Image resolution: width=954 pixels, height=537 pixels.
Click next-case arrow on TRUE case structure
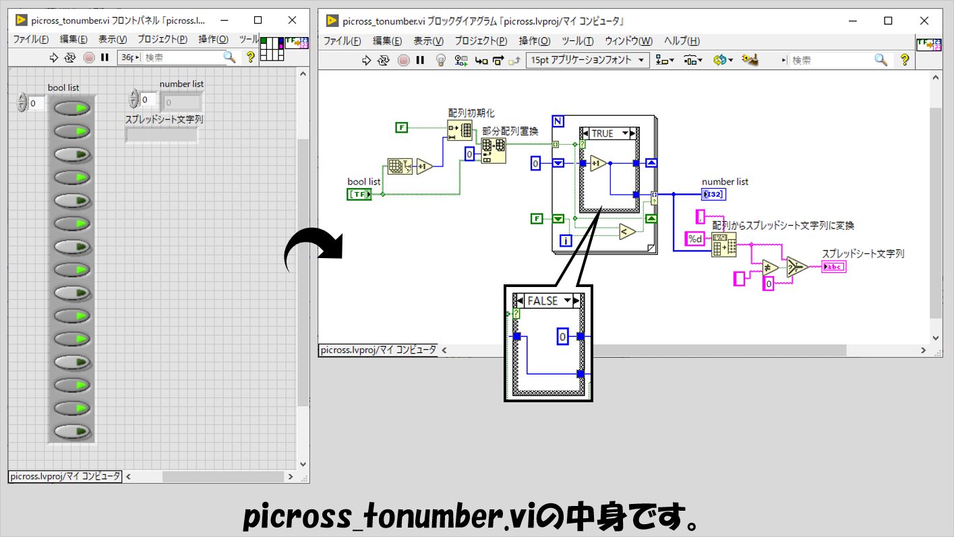[634, 133]
